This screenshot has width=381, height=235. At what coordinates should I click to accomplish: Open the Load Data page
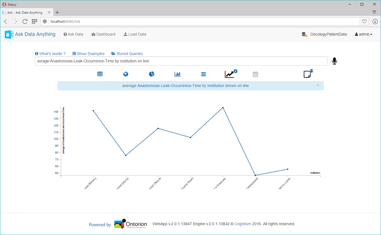(135, 34)
